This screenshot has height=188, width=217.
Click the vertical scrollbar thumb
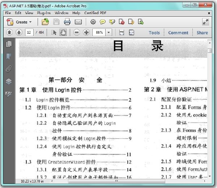click(209, 51)
